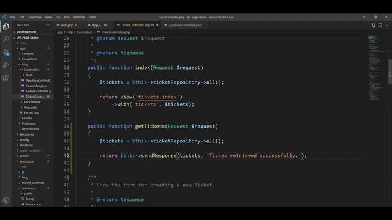
Task: Switch to the TicketController.php tab
Action: tap(136, 25)
